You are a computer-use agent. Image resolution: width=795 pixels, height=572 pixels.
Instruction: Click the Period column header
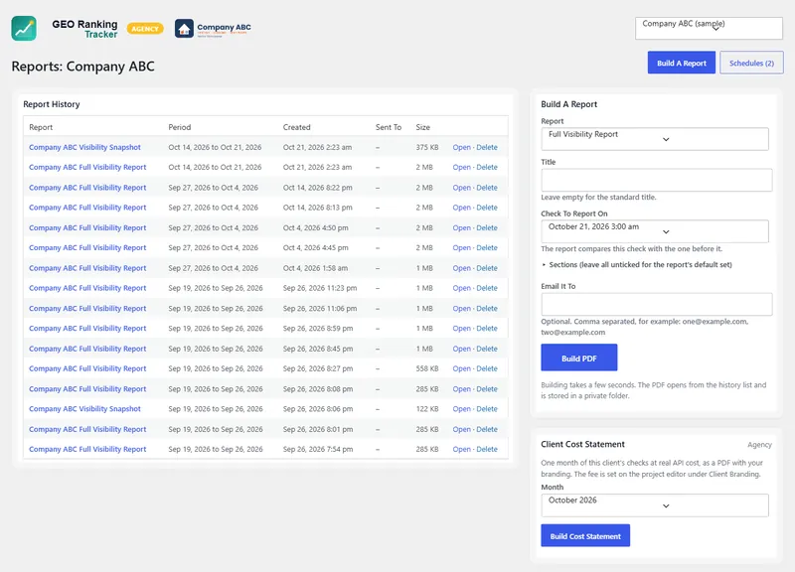point(180,127)
